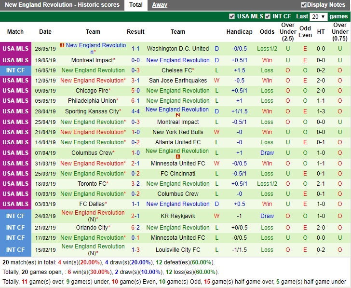Open Chelsea FC team link
The width and height of the screenshot is (351, 288).
[176, 70]
